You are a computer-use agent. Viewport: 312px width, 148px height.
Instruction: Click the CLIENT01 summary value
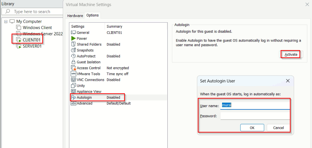click(114, 33)
